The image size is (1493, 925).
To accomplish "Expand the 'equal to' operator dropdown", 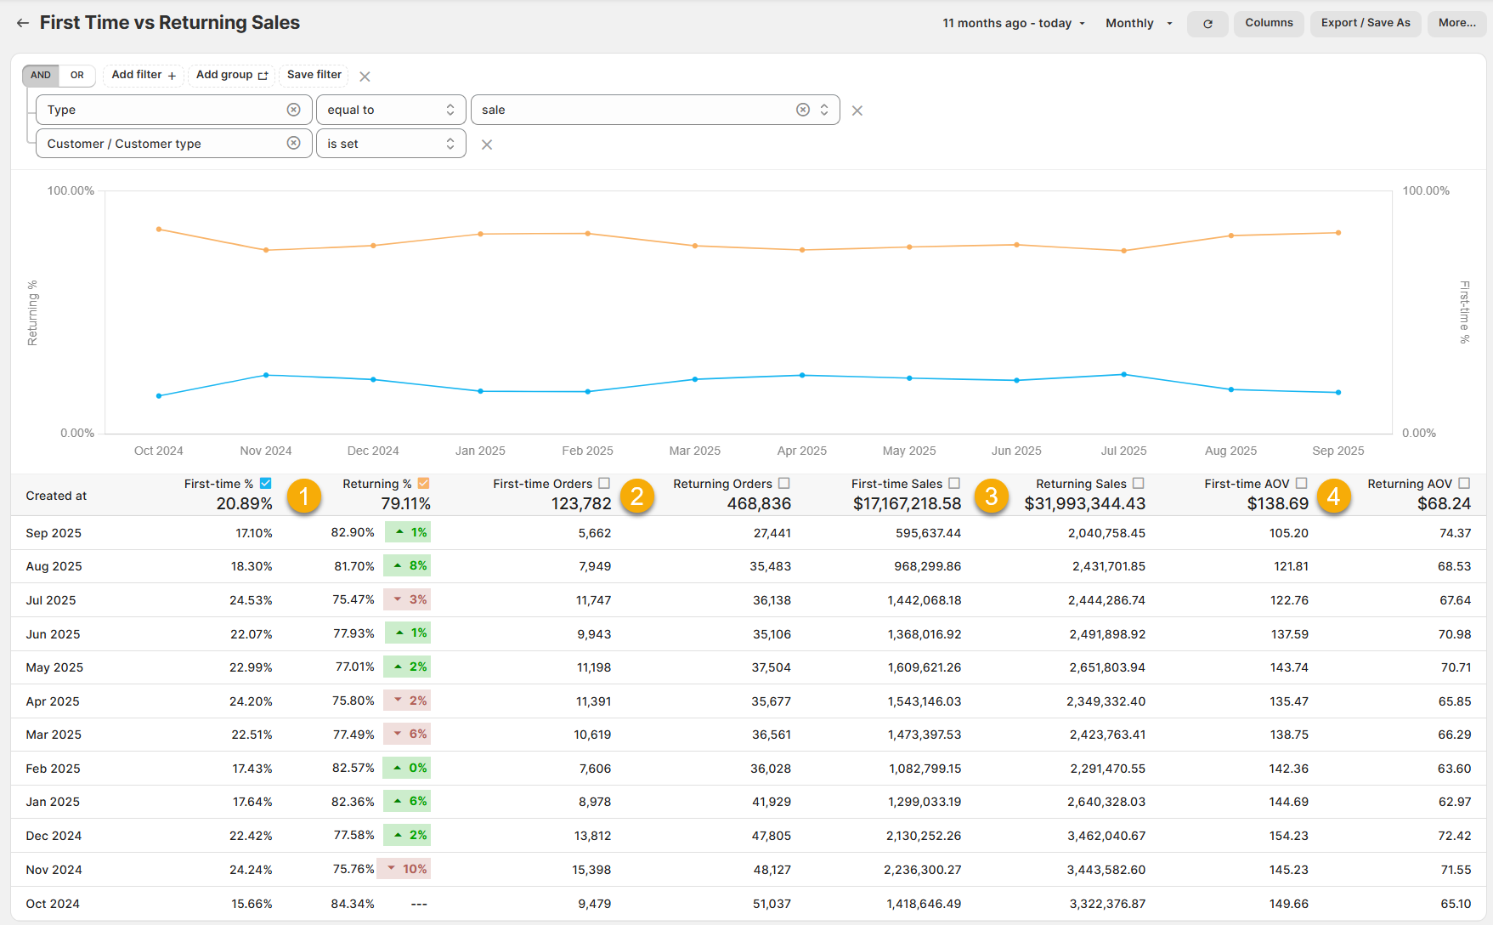I will 390,110.
